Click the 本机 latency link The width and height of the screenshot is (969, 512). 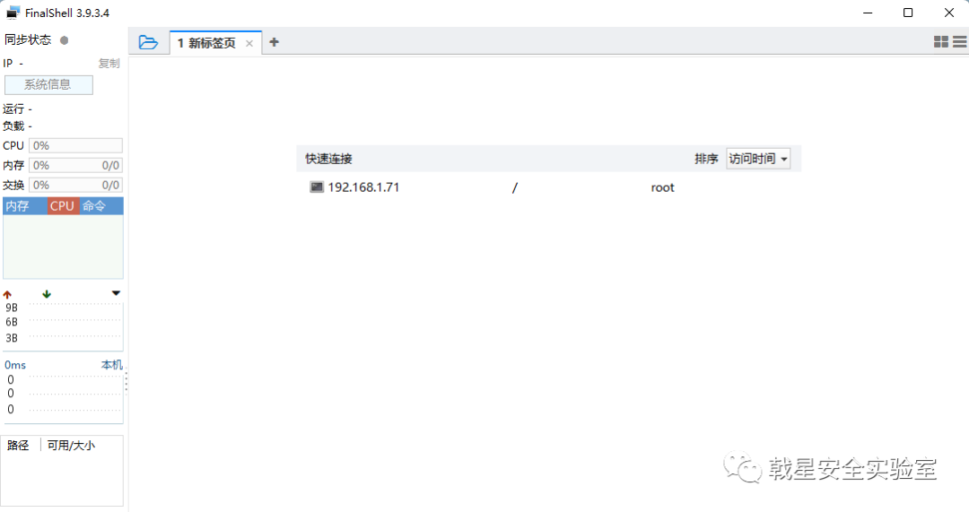coord(112,365)
